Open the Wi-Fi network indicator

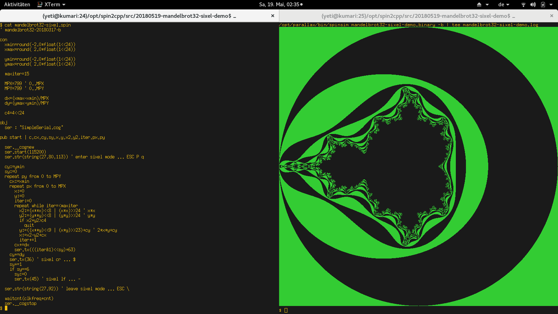(523, 5)
